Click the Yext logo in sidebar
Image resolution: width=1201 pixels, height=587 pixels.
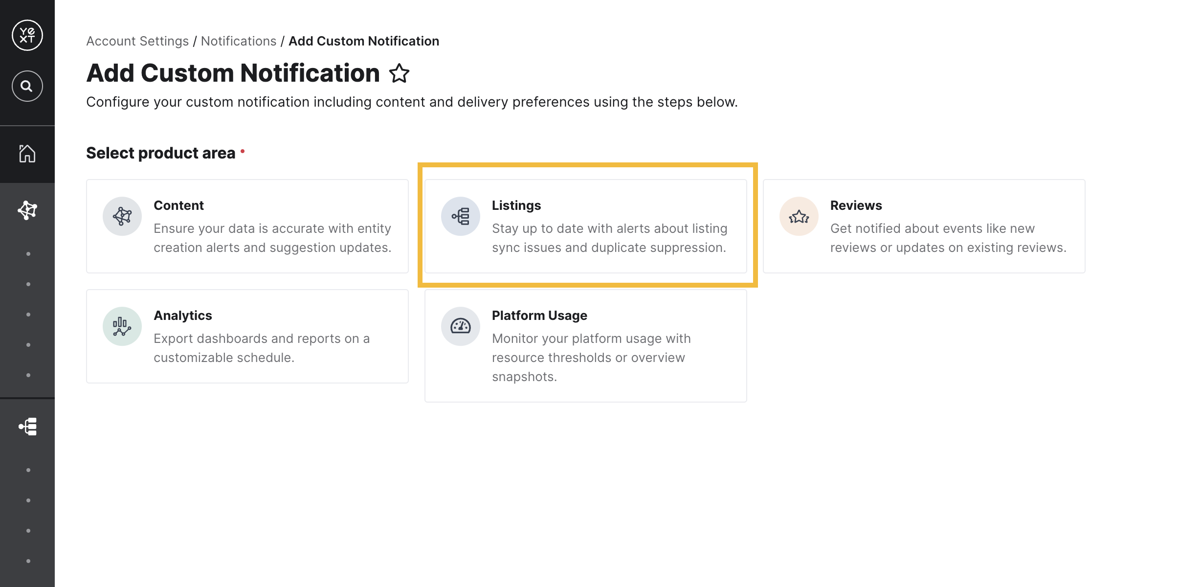27,35
